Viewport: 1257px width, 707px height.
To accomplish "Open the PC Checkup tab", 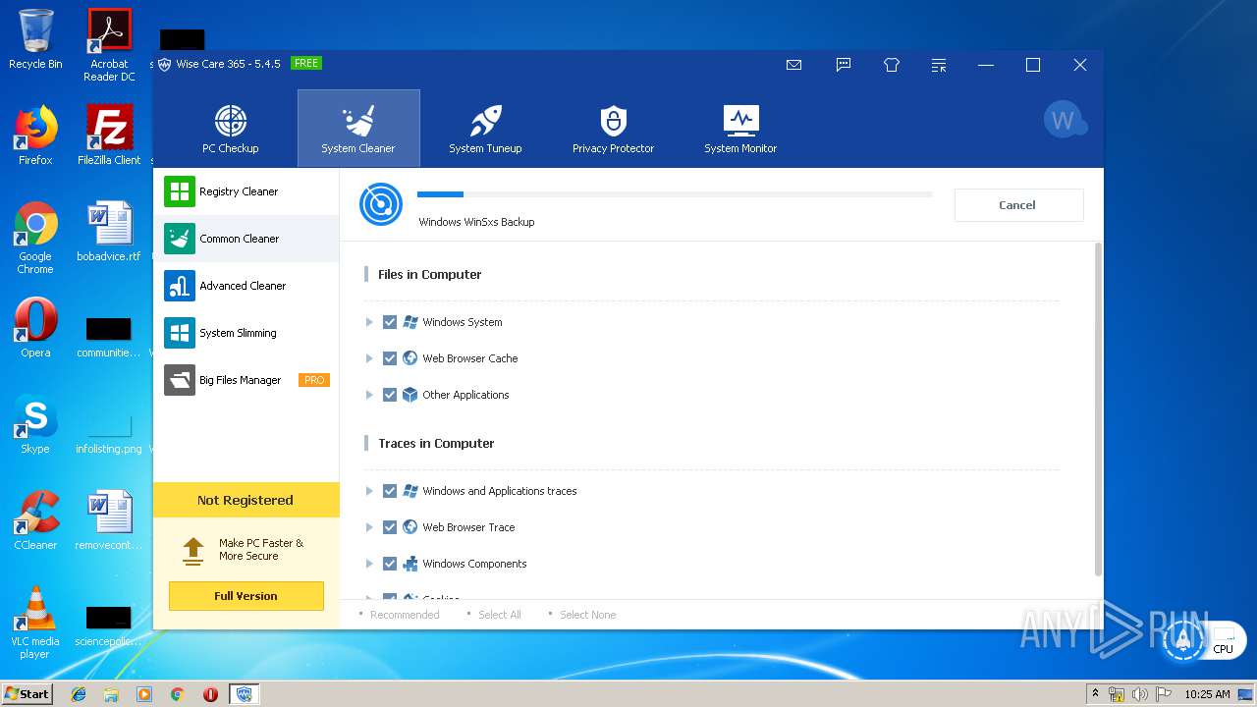I will coord(231,129).
